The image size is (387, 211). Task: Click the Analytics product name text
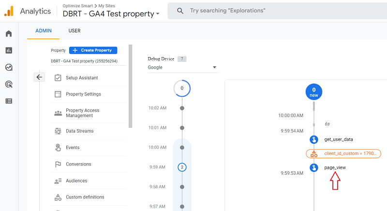[35, 11]
